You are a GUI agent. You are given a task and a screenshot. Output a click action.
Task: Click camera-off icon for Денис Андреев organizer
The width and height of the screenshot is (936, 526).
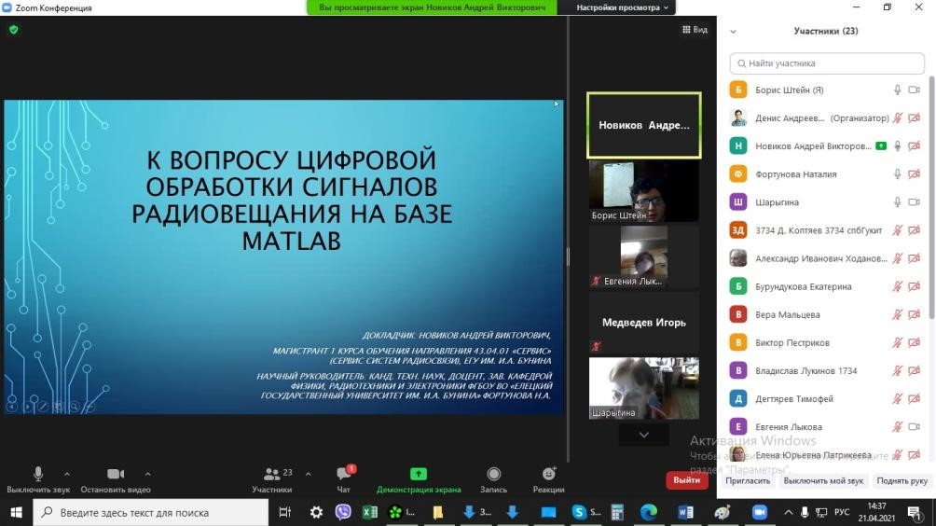click(x=914, y=118)
